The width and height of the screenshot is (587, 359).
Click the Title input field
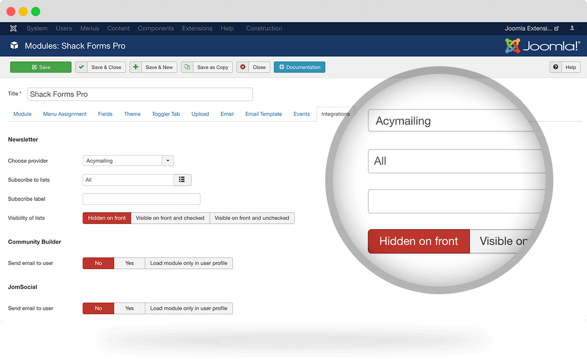coord(140,94)
